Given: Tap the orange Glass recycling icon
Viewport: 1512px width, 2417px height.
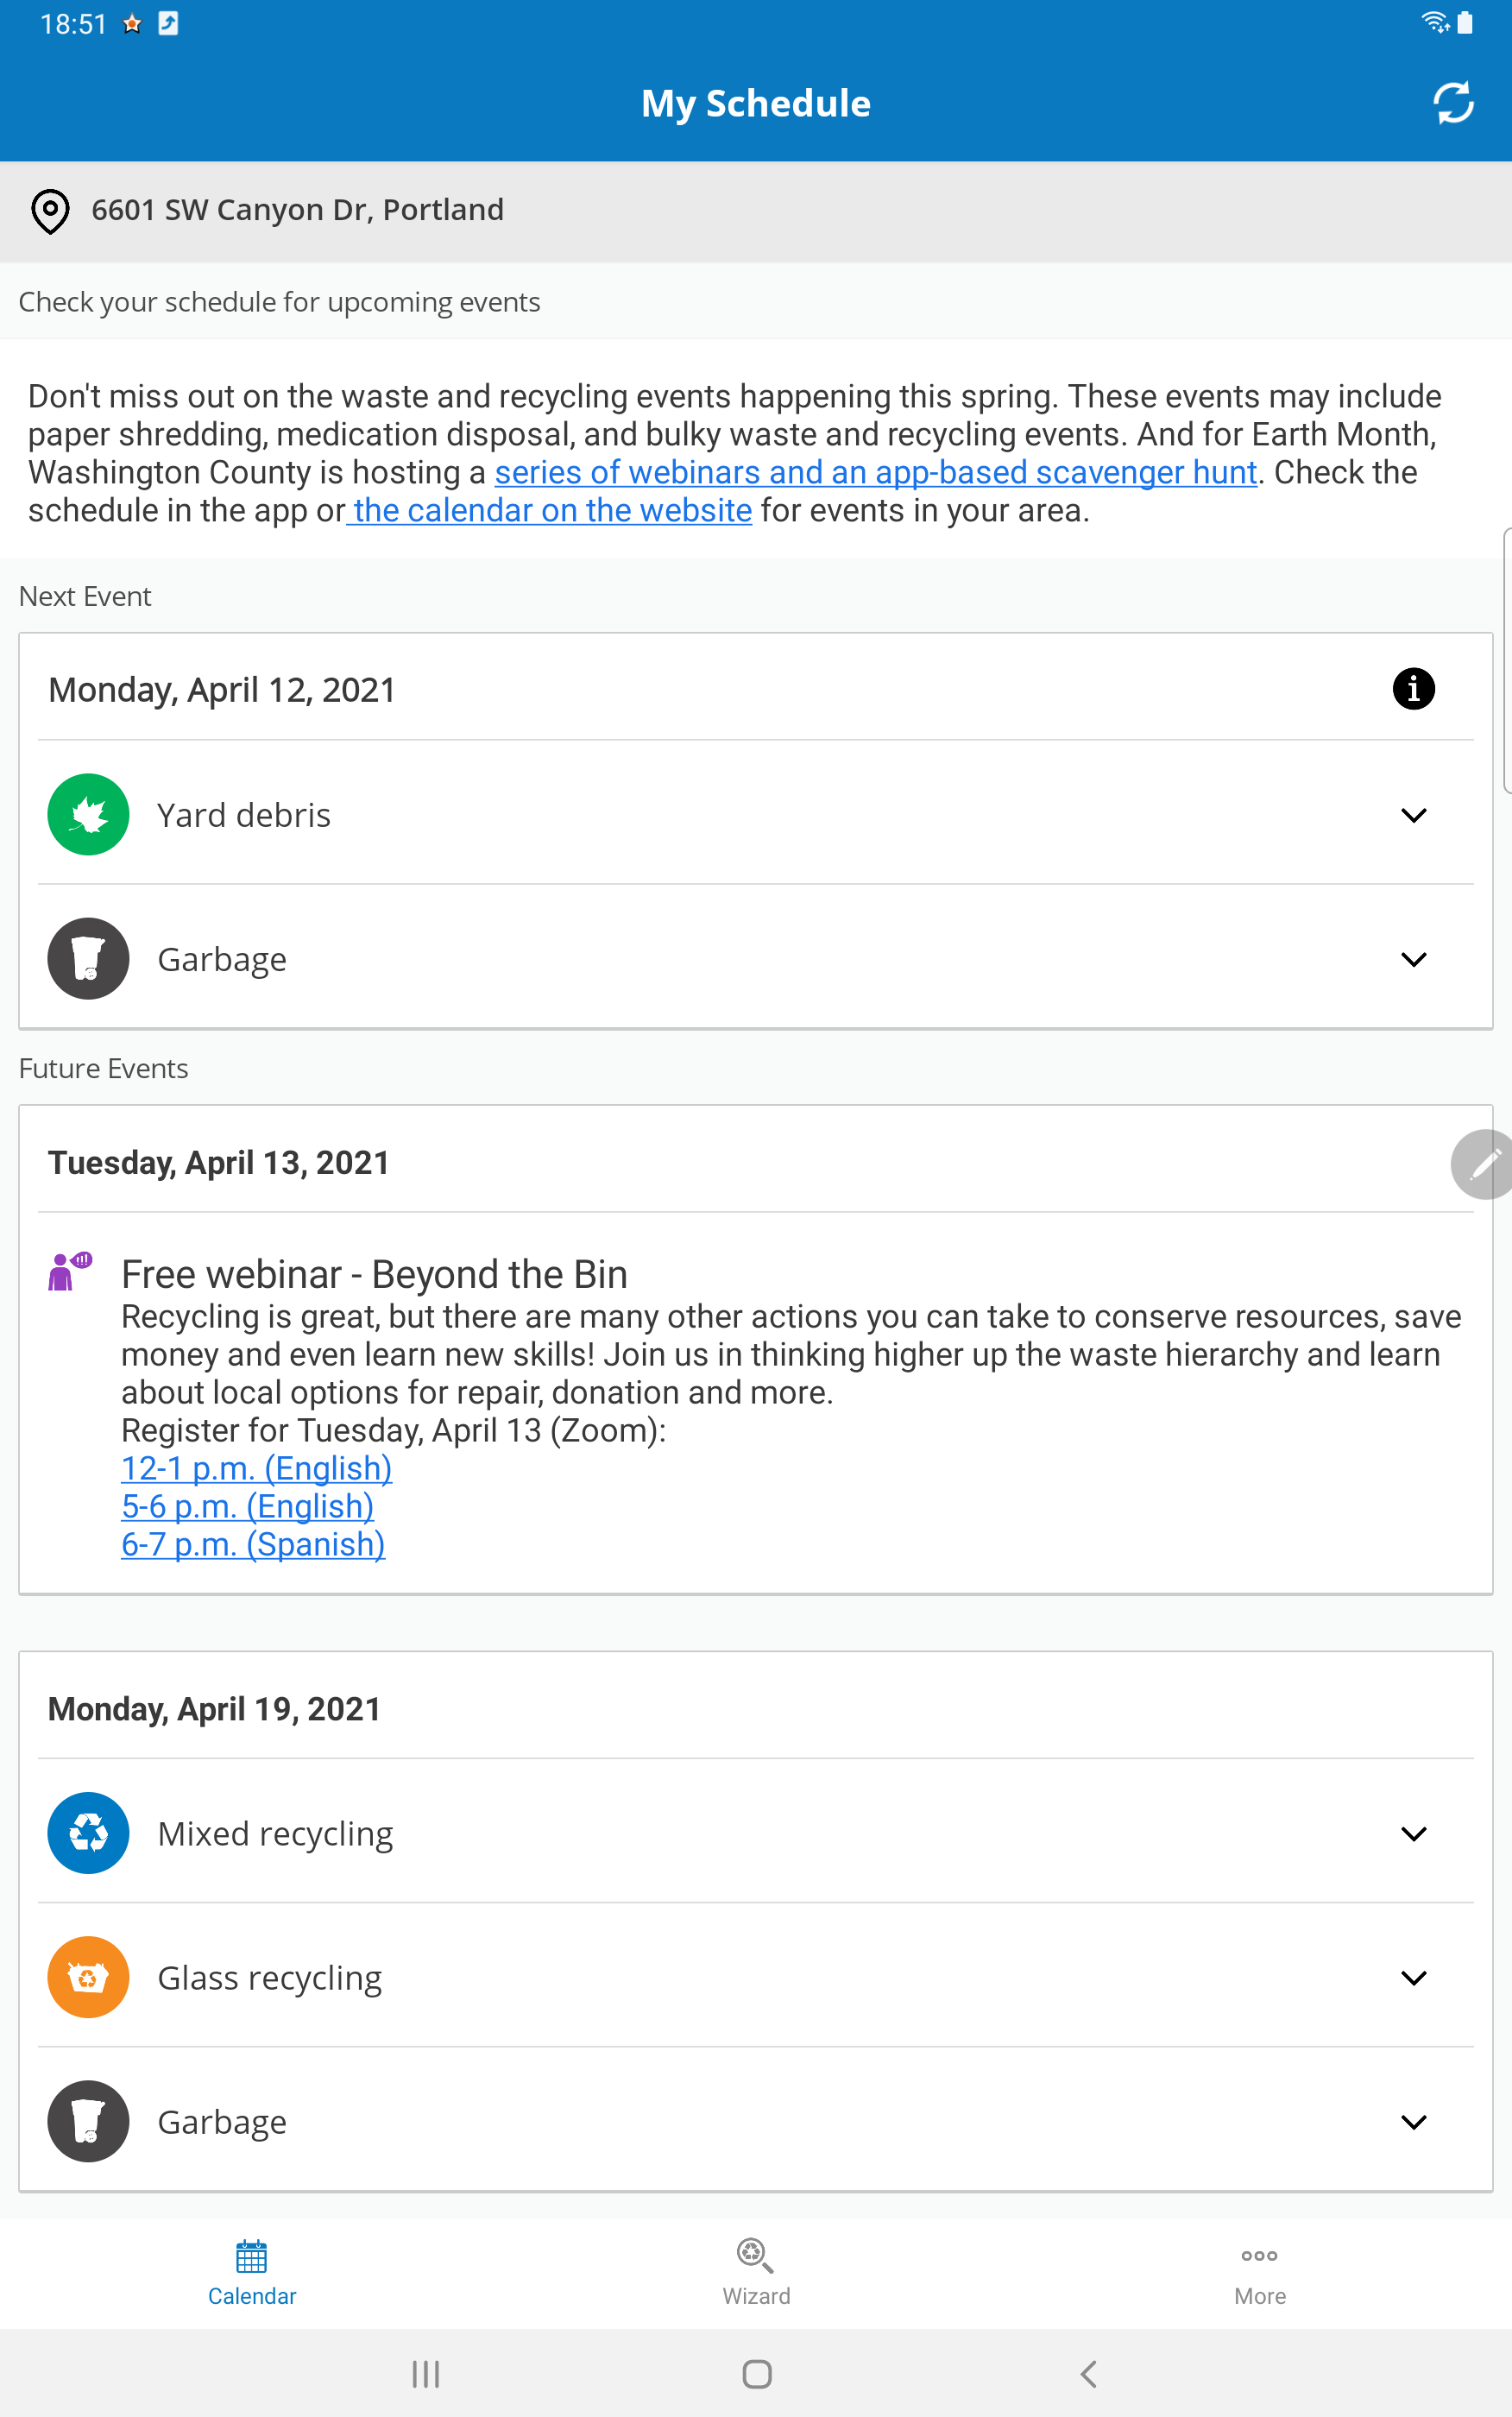Looking at the screenshot, I should 88,1976.
